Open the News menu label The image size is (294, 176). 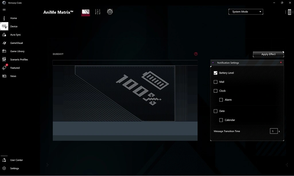point(13,76)
